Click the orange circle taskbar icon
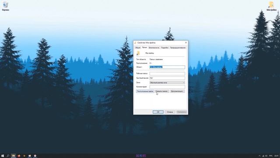Viewport: 280px width, 158px height. tap(24, 156)
